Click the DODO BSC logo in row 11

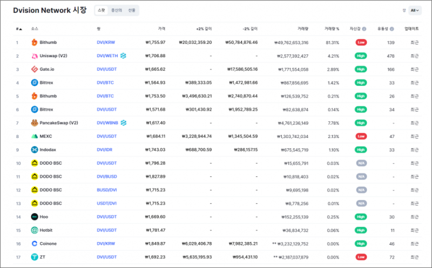click(x=35, y=177)
